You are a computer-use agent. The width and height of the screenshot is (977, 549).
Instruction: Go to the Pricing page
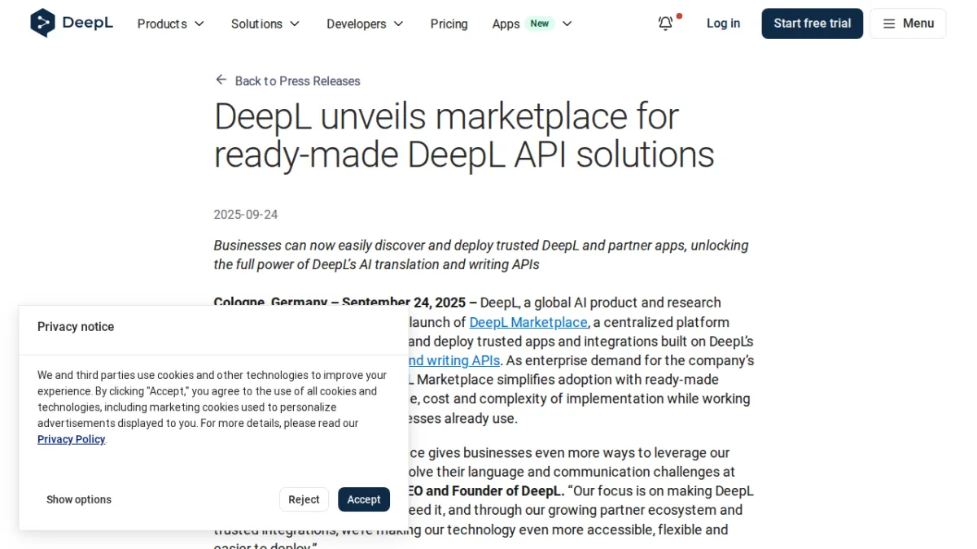[x=449, y=24]
